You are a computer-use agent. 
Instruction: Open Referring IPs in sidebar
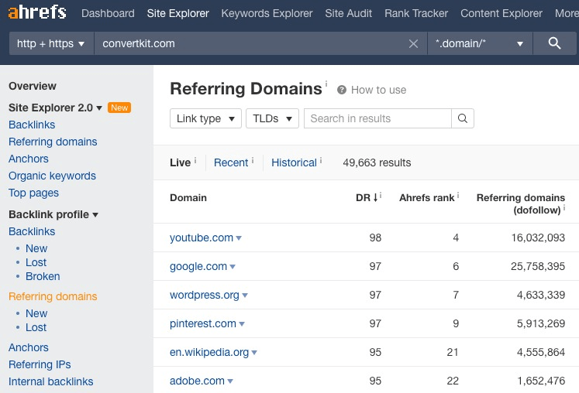pyautogui.click(x=40, y=364)
